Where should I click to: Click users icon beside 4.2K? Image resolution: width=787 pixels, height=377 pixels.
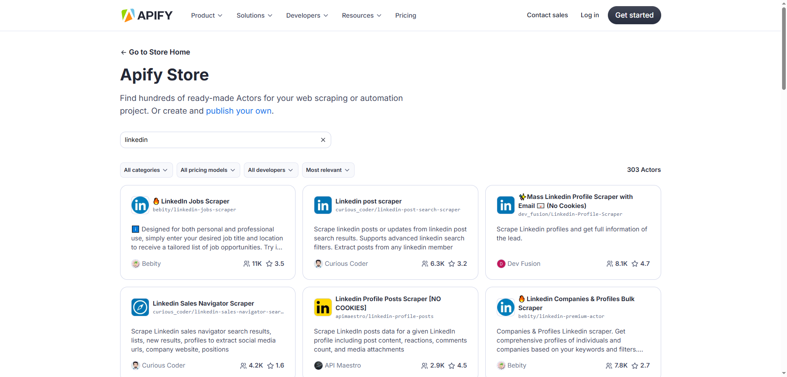(x=243, y=366)
